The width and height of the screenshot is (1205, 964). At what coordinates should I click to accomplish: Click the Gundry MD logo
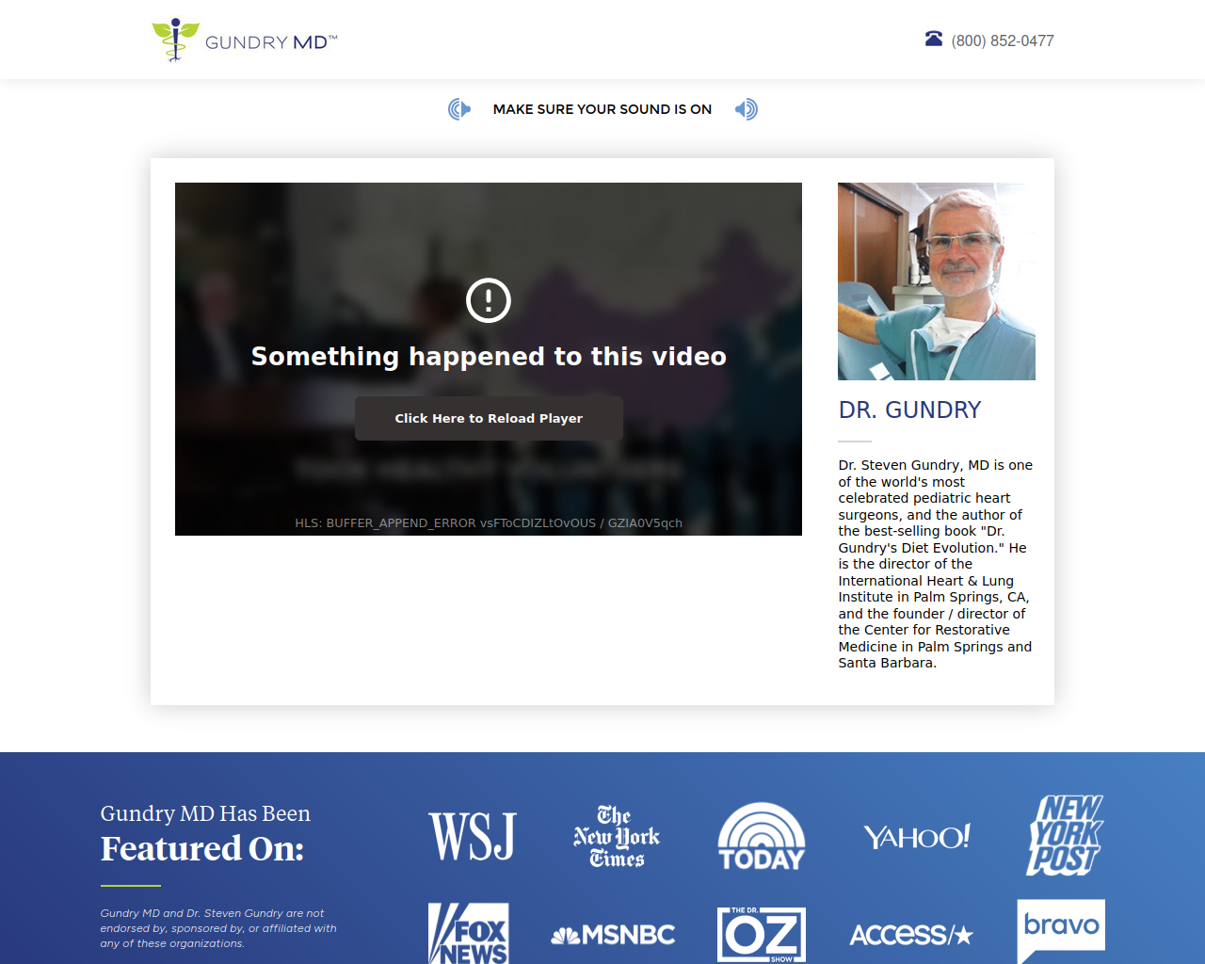pyautogui.click(x=245, y=40)
